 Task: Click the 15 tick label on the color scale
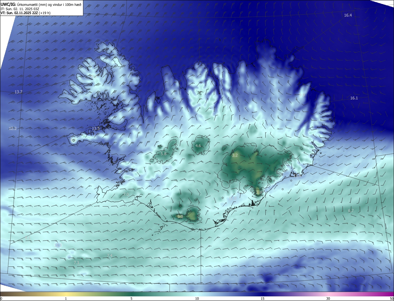(263, 299)
